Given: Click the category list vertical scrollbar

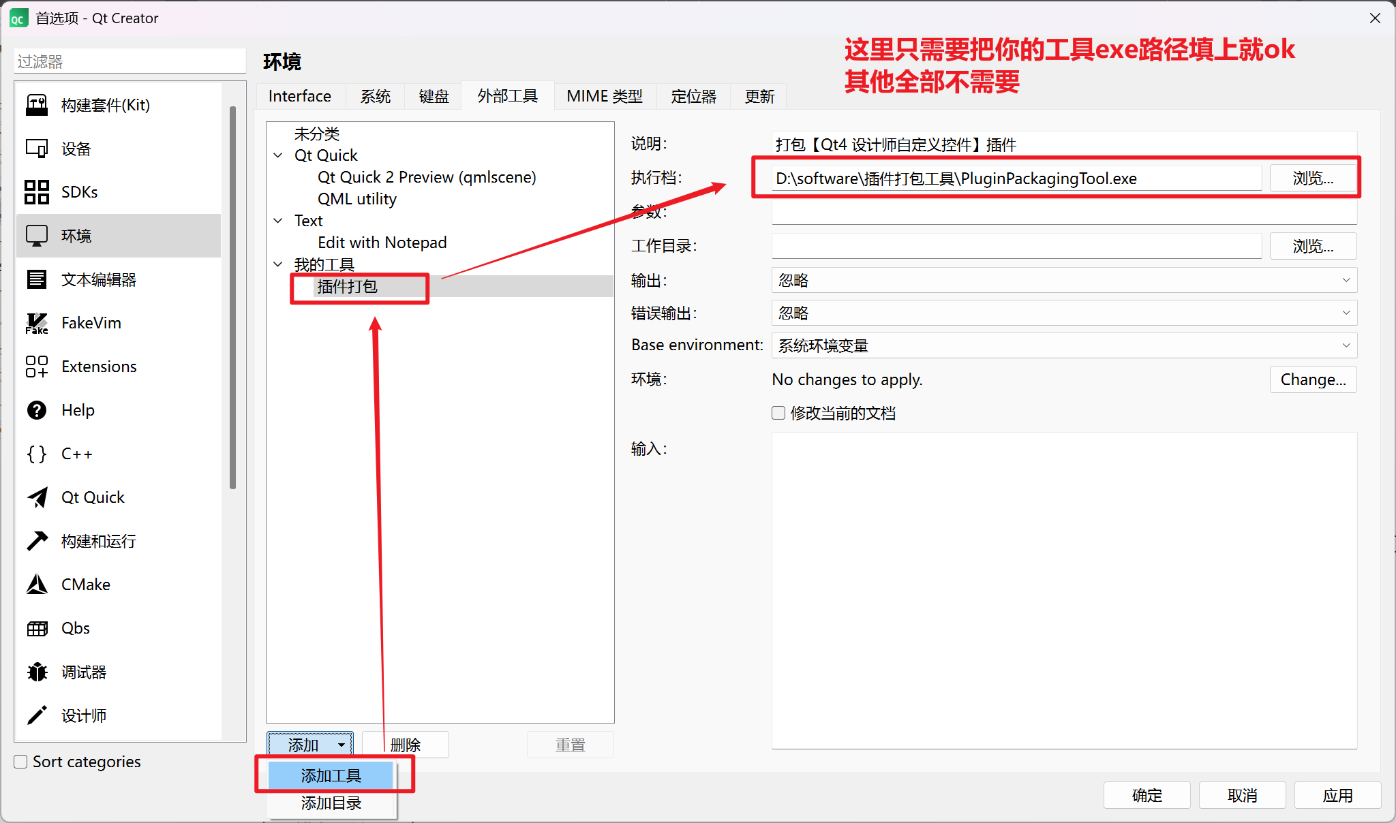Looking at the screenshot, I should [x=233, y=297].
